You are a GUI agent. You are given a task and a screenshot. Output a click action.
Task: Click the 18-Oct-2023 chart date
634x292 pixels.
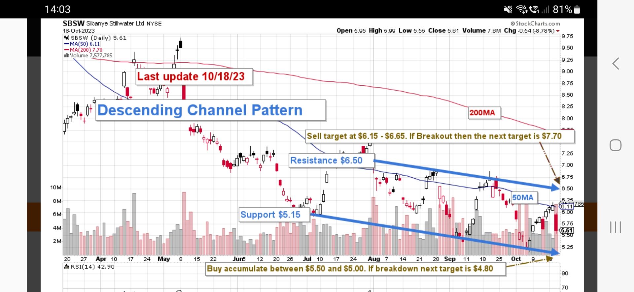(79, 31)
